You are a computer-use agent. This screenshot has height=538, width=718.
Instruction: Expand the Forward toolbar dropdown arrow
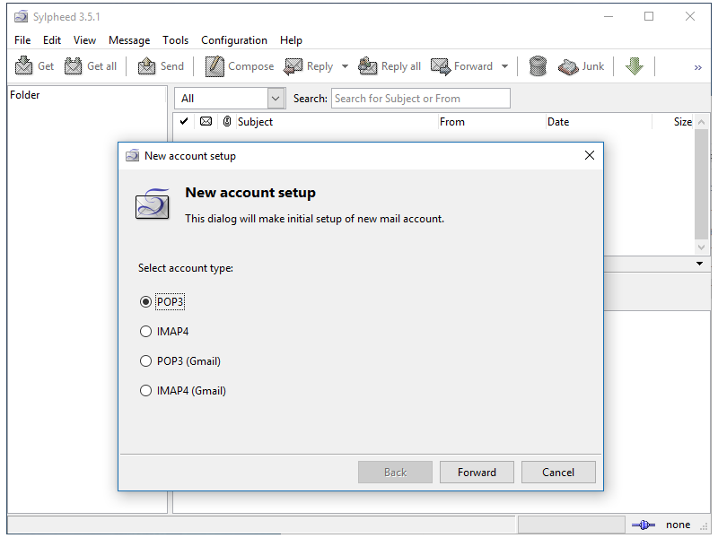point(504,66)
